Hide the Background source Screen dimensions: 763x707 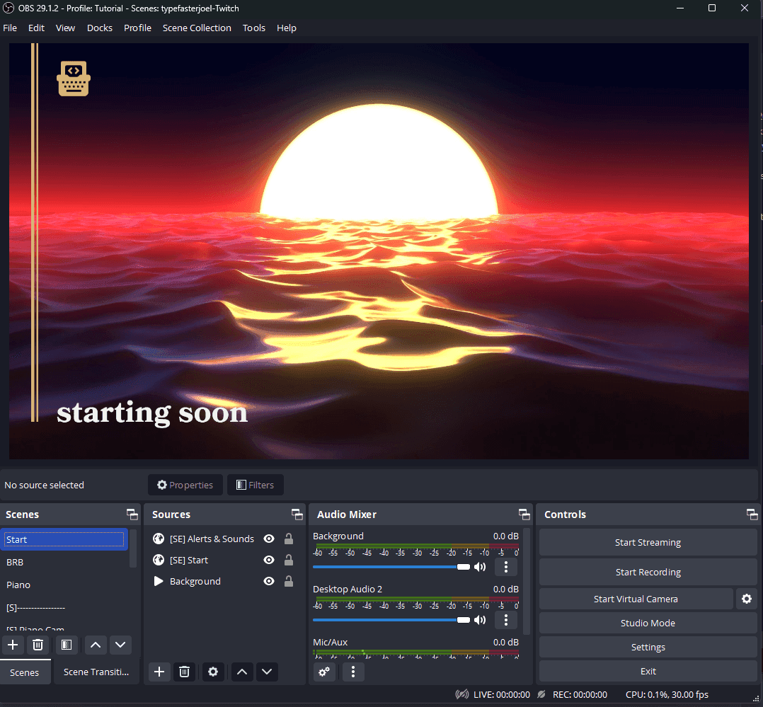(268, 581)
